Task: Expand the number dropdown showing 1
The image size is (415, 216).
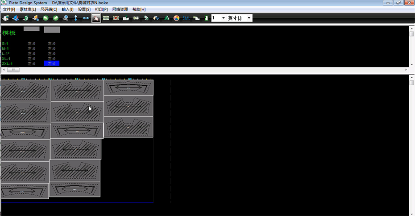Action: coord(223,18)
